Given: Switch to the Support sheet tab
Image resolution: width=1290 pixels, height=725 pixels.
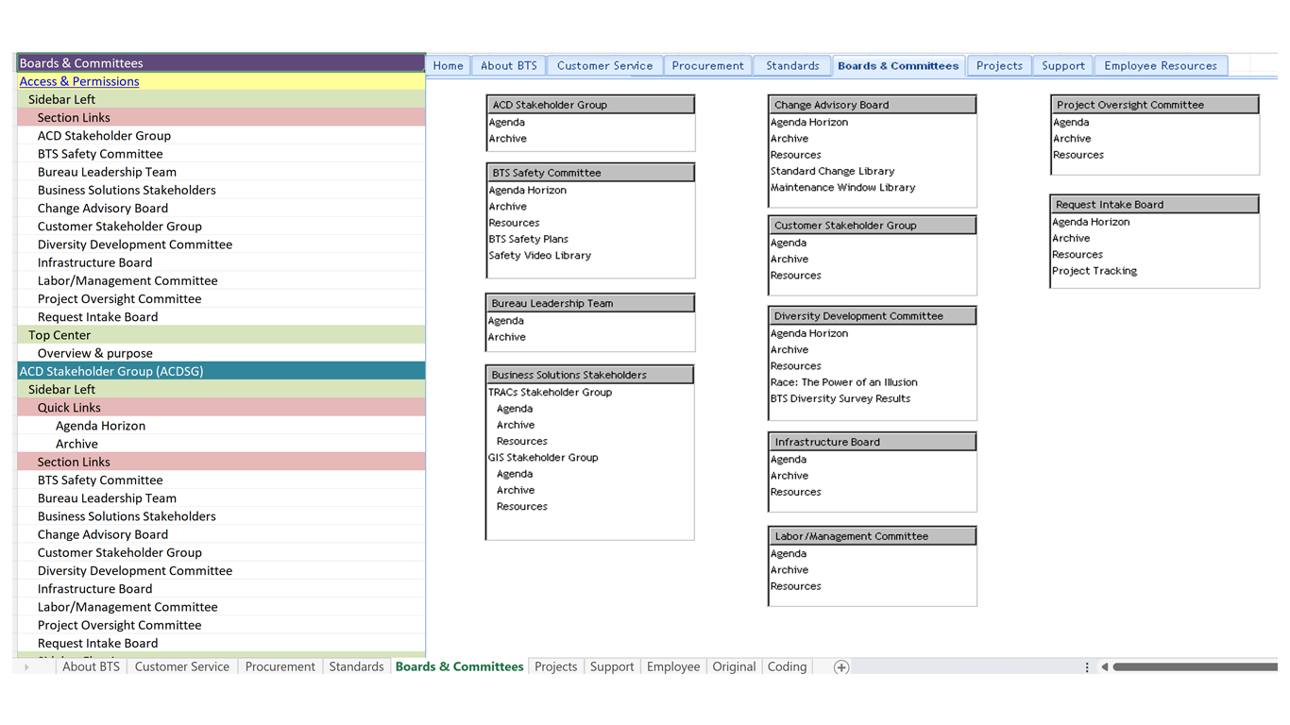Looking at the screenshot, I should tap(611, 666).
